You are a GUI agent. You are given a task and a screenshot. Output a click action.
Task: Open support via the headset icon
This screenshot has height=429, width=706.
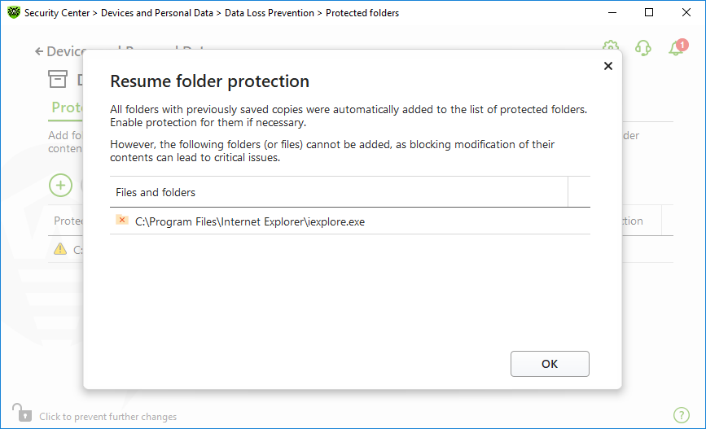click(x=643, y=48)
